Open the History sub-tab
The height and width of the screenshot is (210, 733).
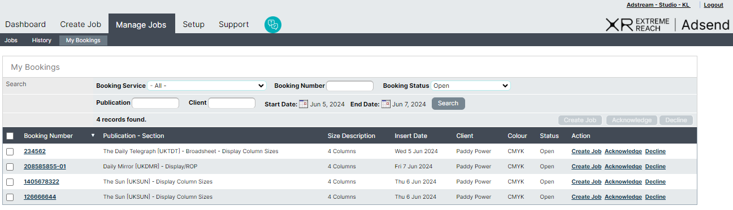point(42,41)
